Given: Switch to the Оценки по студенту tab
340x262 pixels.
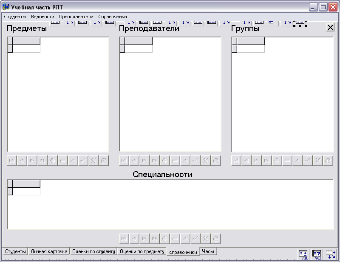Looking at the screenshot, I should point(93,251).
